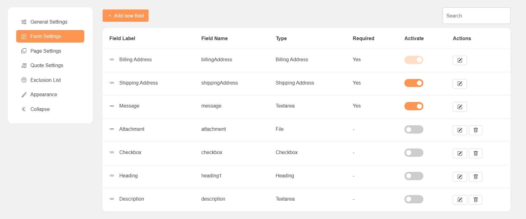Screen dimensions: 526x219
Task: Click drag handle beside Attachment label
Action: click(112, 129)
